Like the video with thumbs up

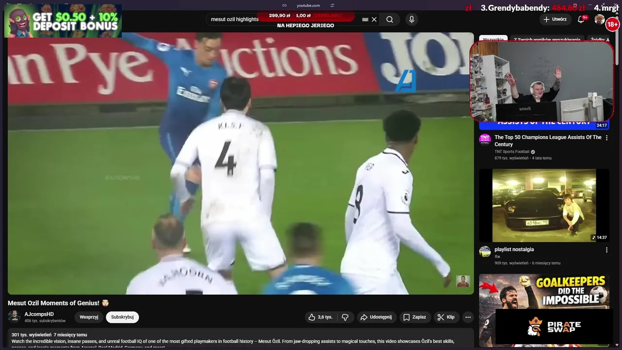pos(320,317)
